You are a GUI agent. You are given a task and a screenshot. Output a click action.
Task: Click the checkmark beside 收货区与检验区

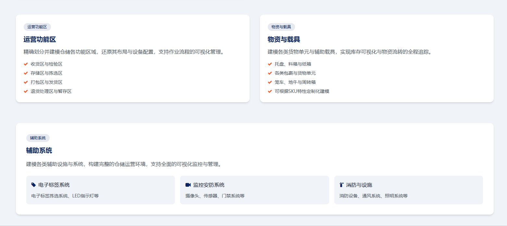point(26,64)
